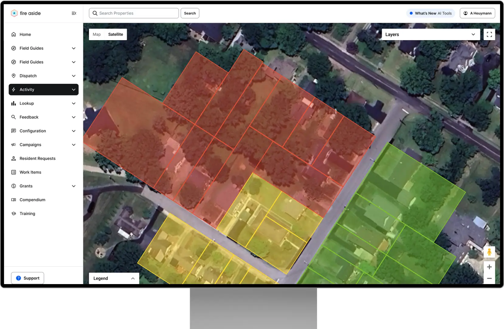
Task: Expand the Grants menu chevron
Action: [x=74, y=186]
